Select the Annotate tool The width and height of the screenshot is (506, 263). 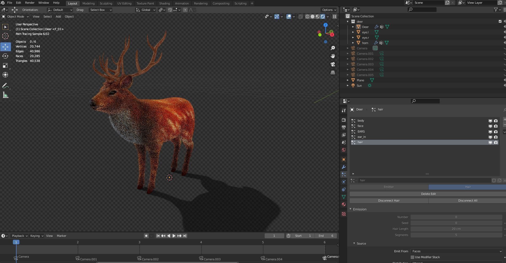[5, 86]
